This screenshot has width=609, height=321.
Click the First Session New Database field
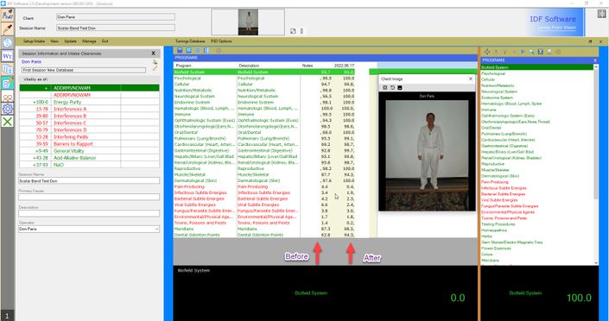84,70
